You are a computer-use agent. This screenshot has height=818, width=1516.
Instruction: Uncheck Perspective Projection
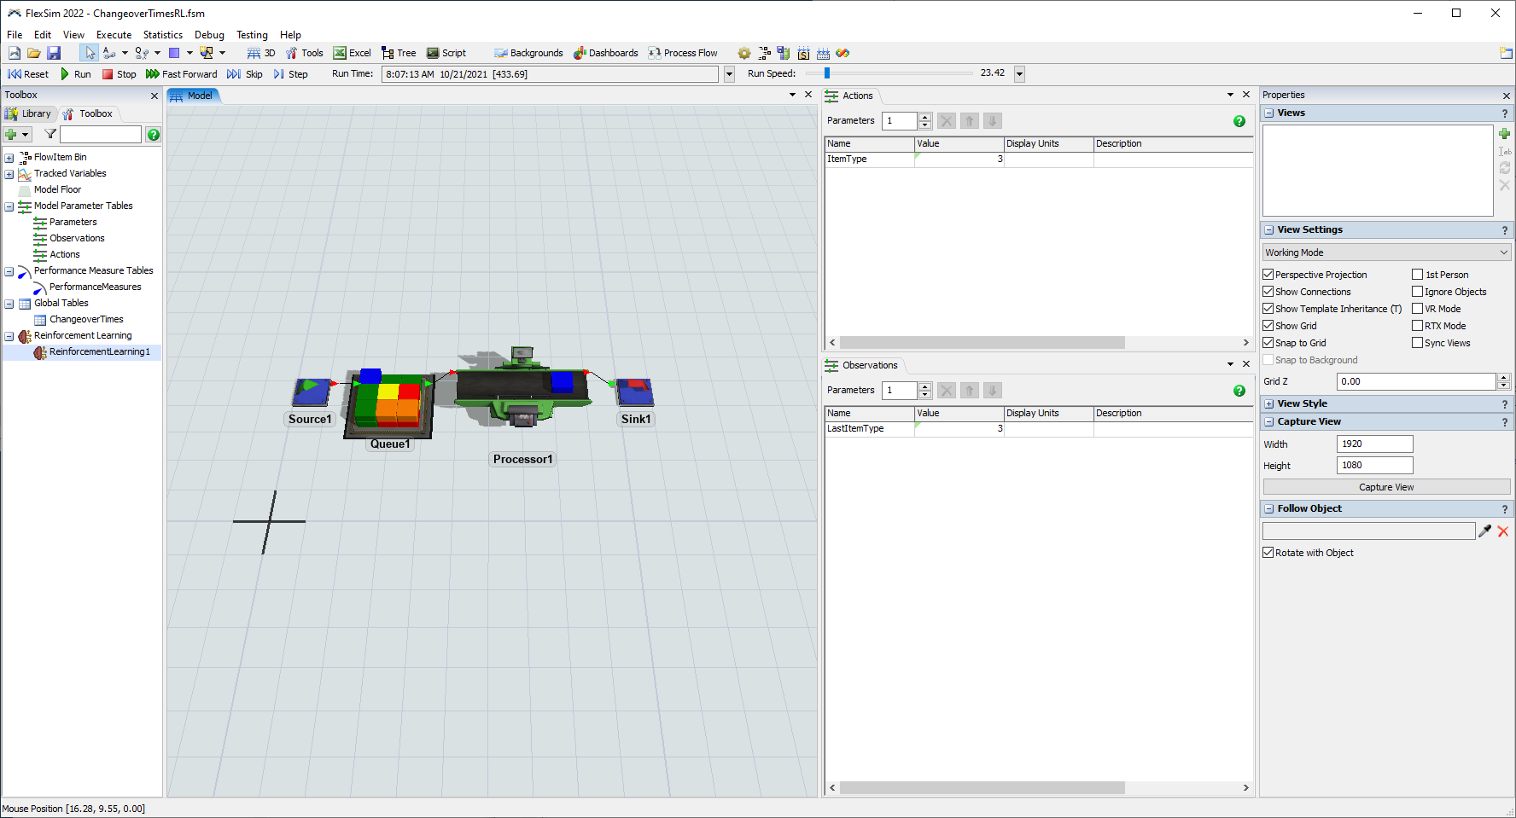[x=1268, y=275]
